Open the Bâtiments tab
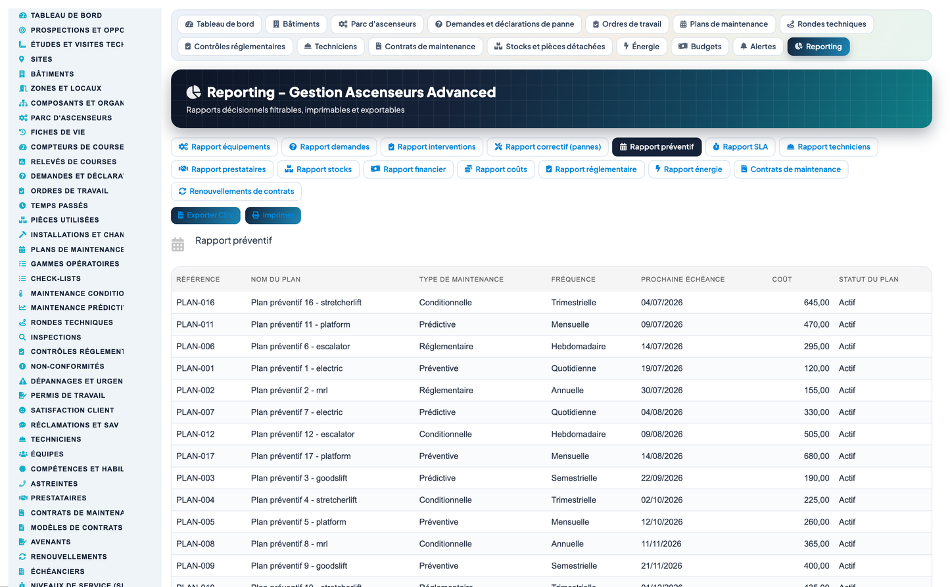 [x=296, y=24]
